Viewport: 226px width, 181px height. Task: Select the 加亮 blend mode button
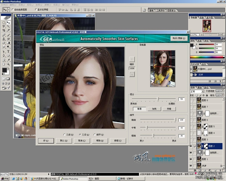[154, 109]
